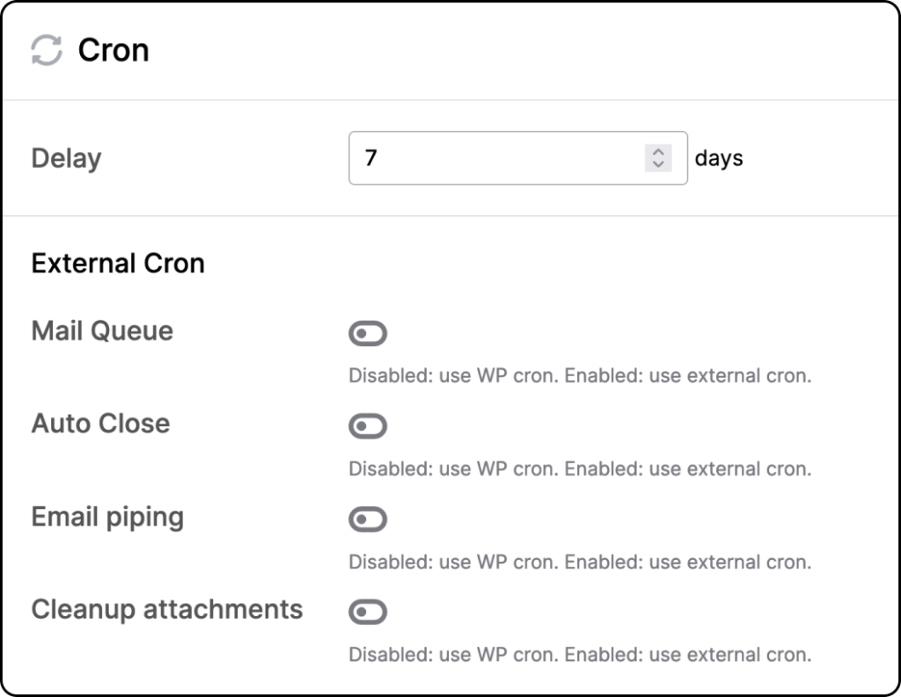Click the Cron section title

coord(114,50)
